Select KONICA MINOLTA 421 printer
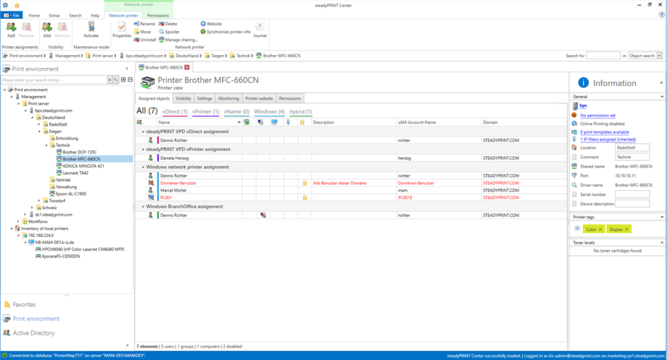667x360 pixels. pyautogui.click(x=84, y=166)
